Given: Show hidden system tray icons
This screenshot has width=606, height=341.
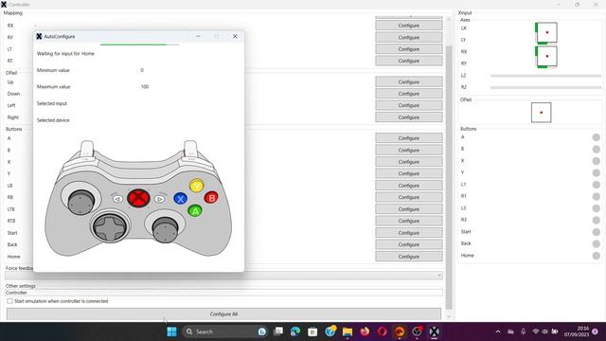Looking at the screenshot, I should 498,332.
